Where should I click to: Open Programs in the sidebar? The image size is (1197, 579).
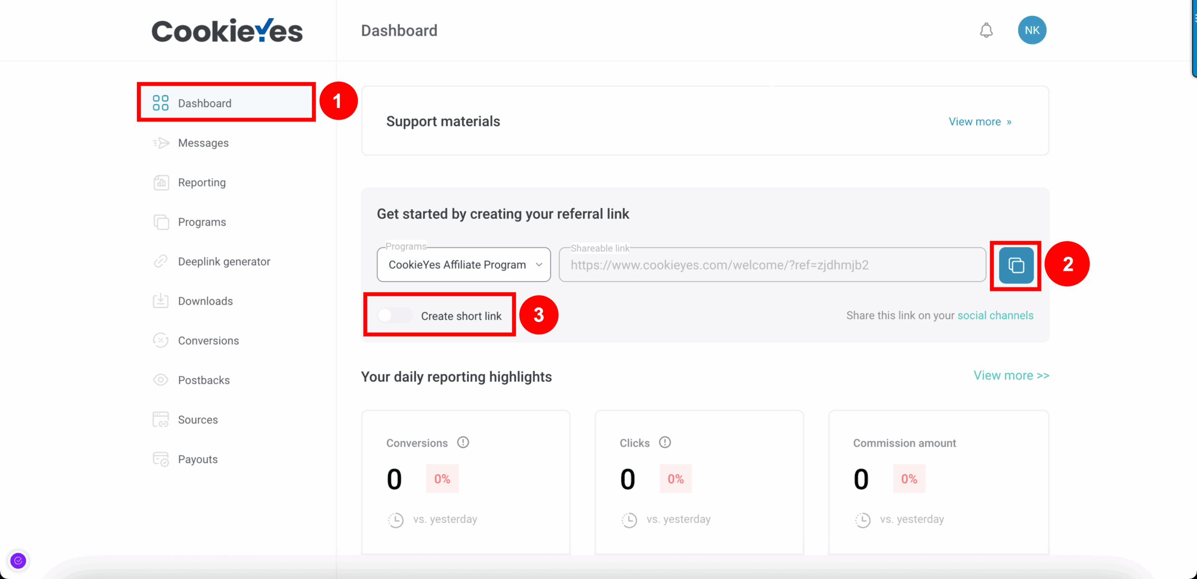point(202,222)
